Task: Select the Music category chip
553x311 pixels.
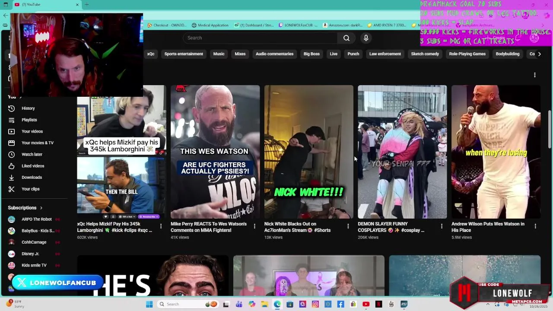Action: tap(219, 54)
